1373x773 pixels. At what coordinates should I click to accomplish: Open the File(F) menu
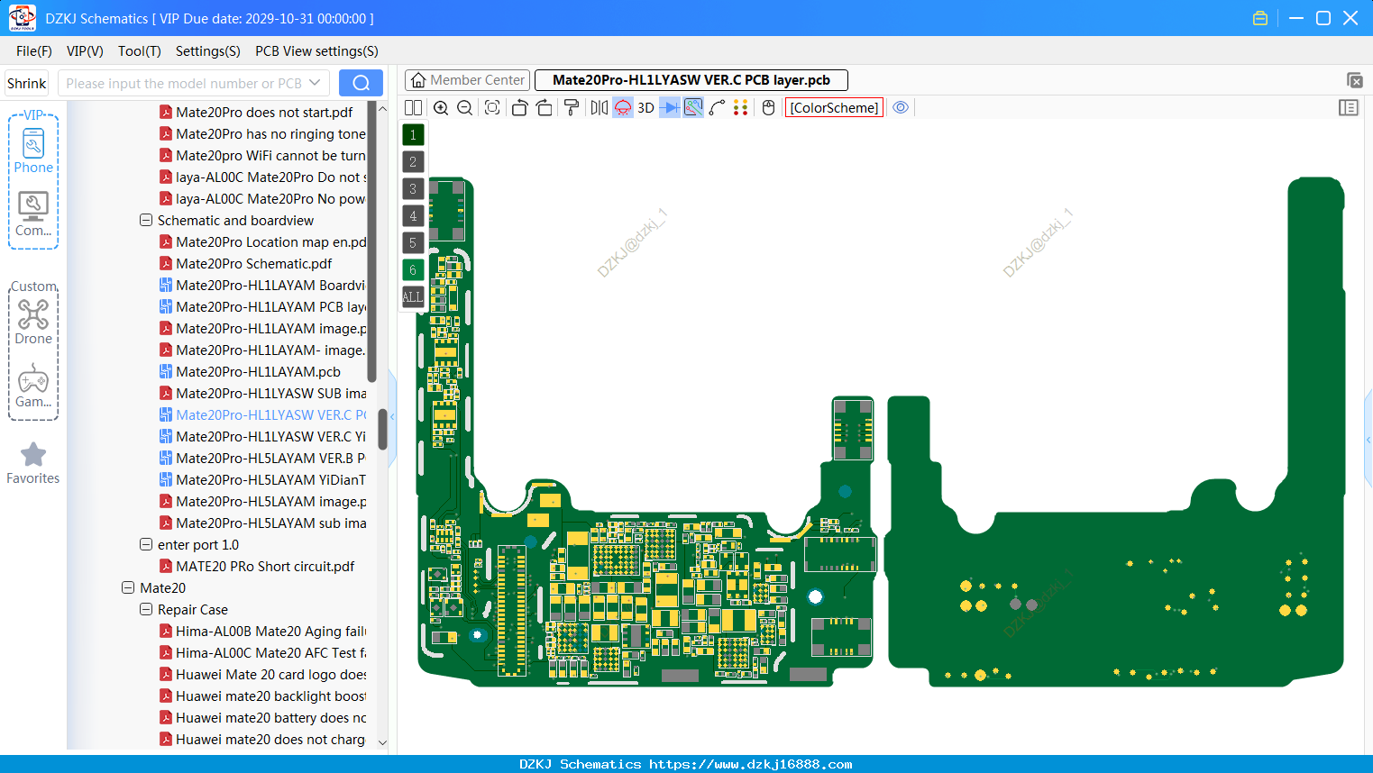tap(34, 51)
